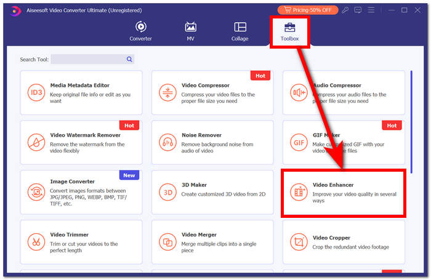Open the Video Compressor title

[205, 85]
